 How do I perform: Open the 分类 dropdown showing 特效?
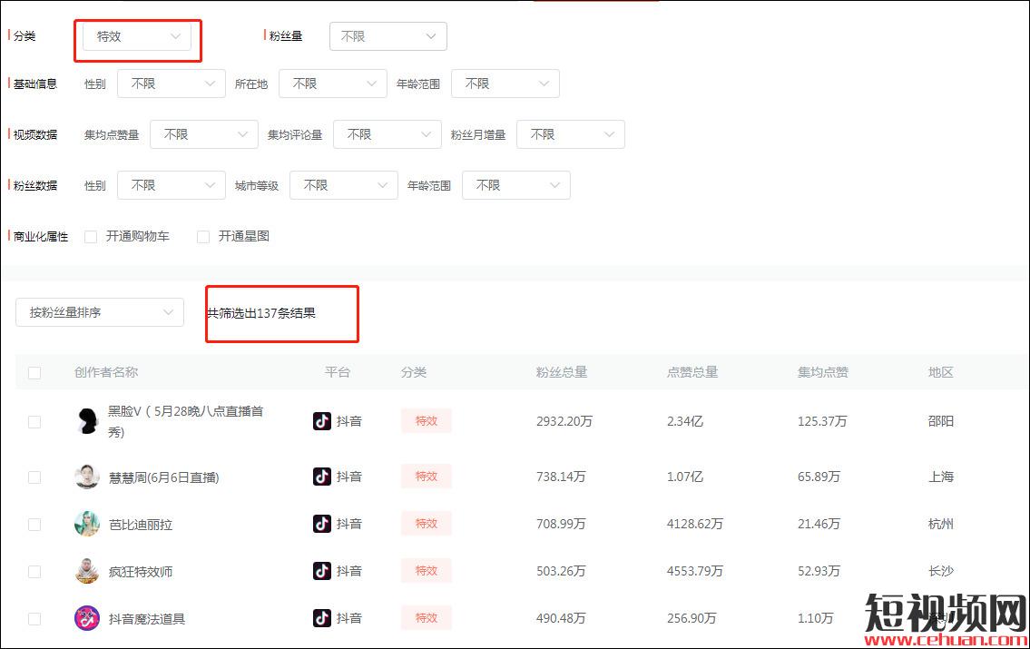(x=137, y=36)
